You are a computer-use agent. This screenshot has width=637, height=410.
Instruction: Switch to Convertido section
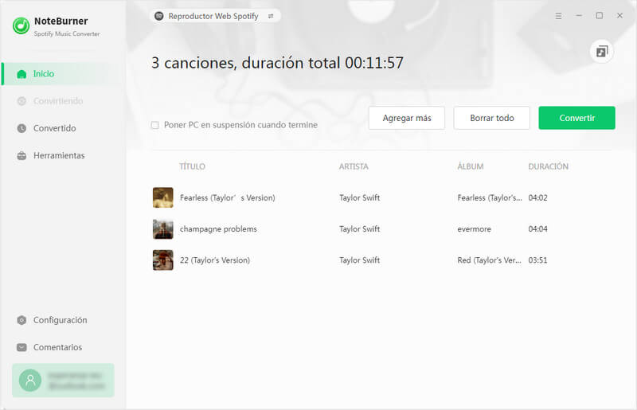point(64,128)
